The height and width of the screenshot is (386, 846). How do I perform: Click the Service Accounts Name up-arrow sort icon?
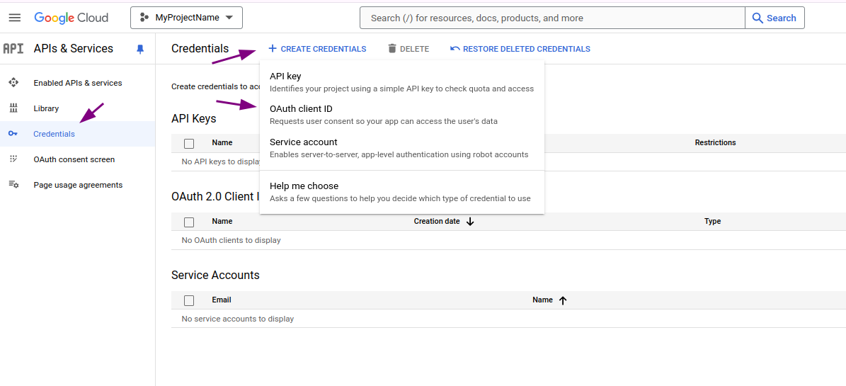click(563, 300)
